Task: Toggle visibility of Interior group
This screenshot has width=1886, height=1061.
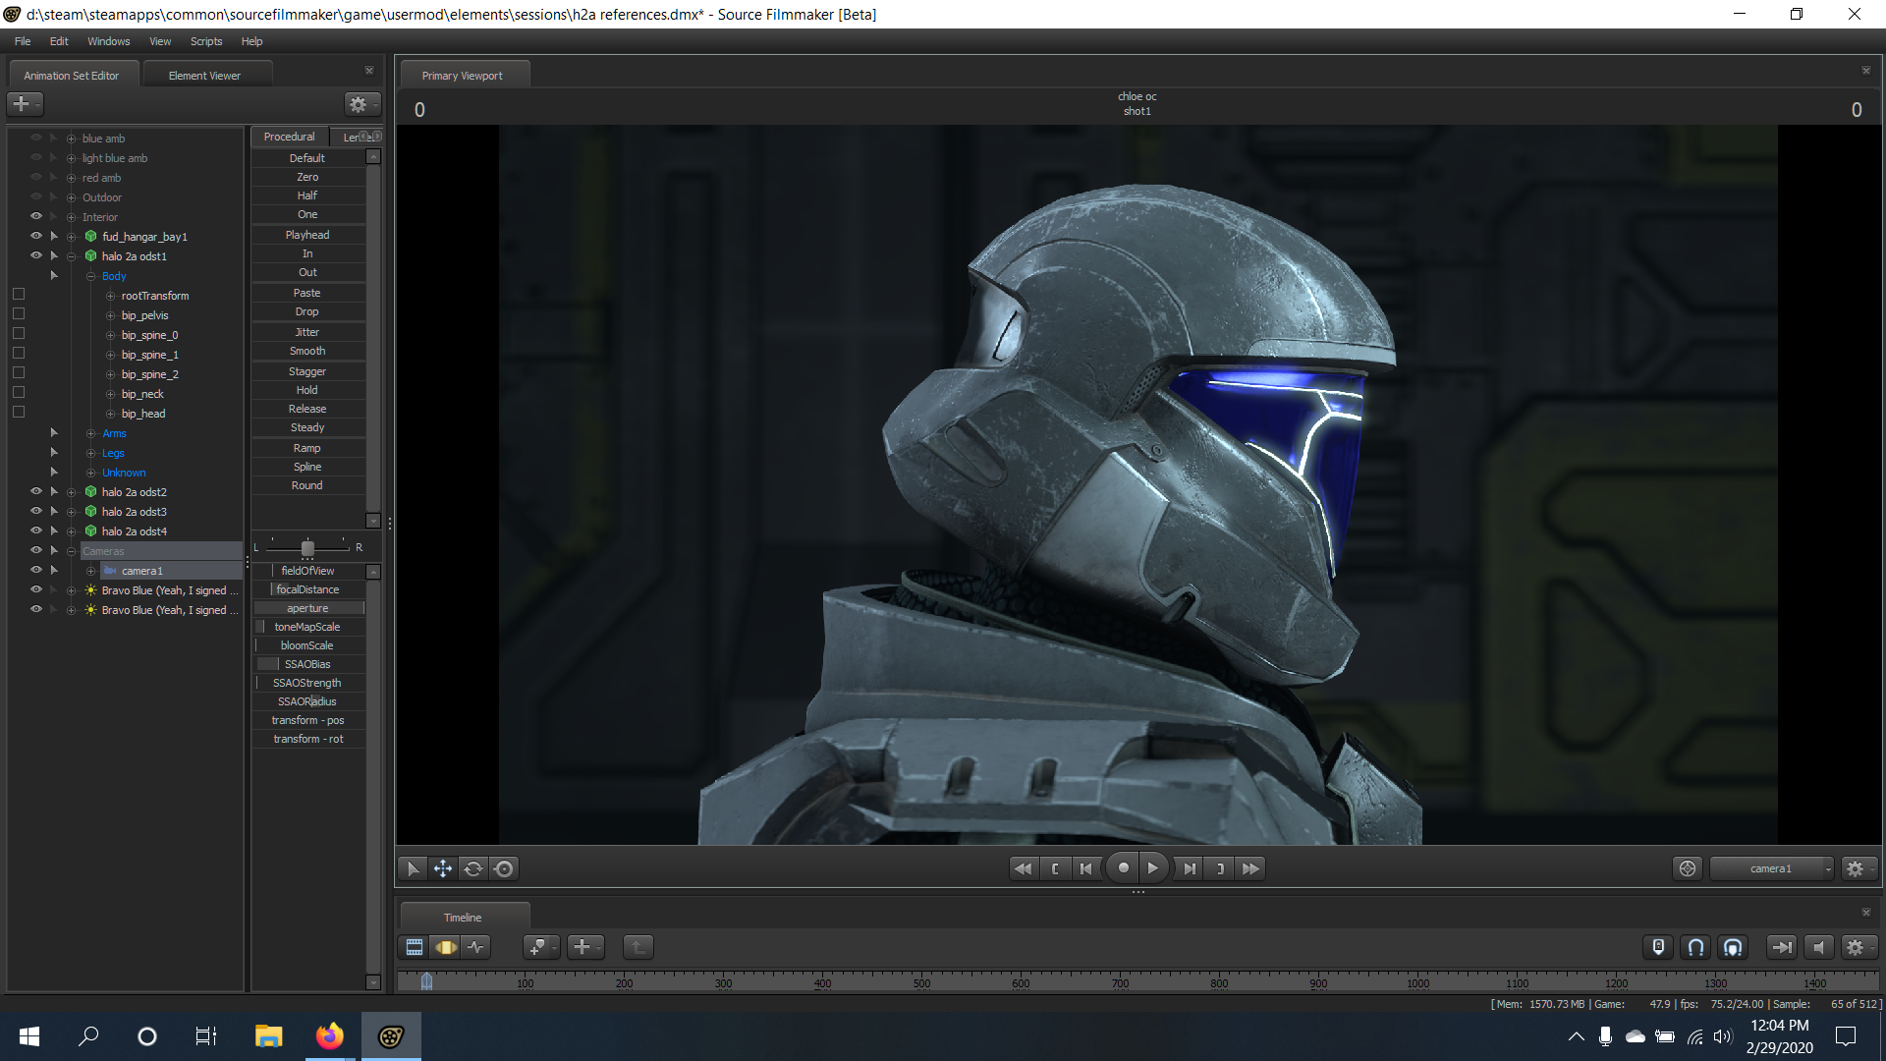Action: (x=36, y=216)
